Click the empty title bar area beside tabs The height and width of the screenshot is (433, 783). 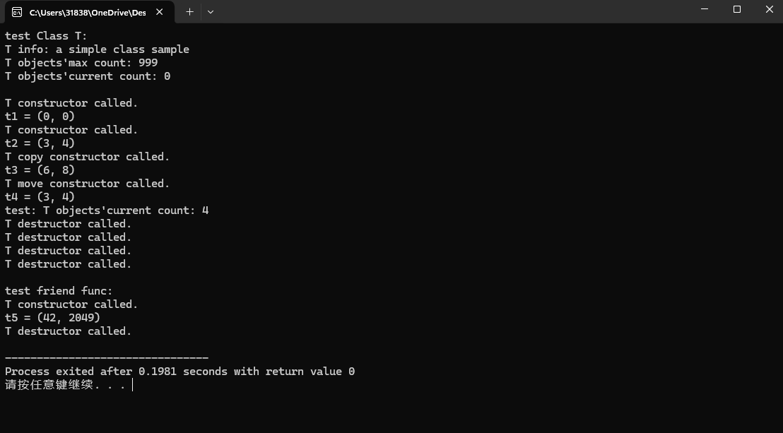(x=449, y=11)
